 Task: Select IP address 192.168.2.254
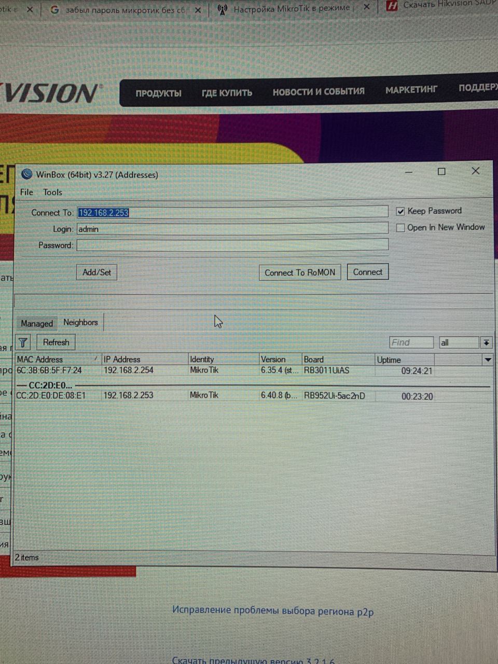pyautogui.click(x=129, y=370)
